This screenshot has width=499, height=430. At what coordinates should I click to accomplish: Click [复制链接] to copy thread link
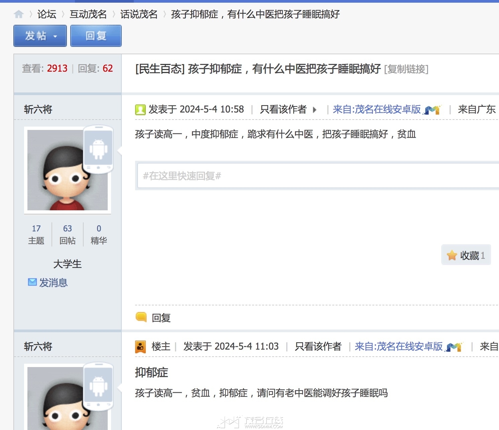pyautogui.click(x=406, y=69)
